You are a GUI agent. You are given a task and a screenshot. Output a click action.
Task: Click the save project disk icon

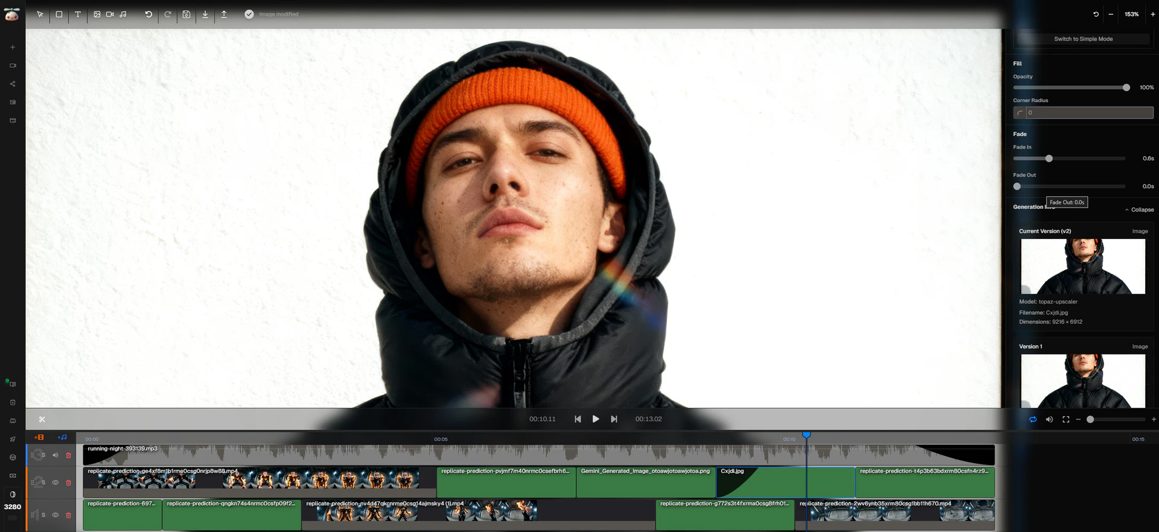(x=187, y=14)
